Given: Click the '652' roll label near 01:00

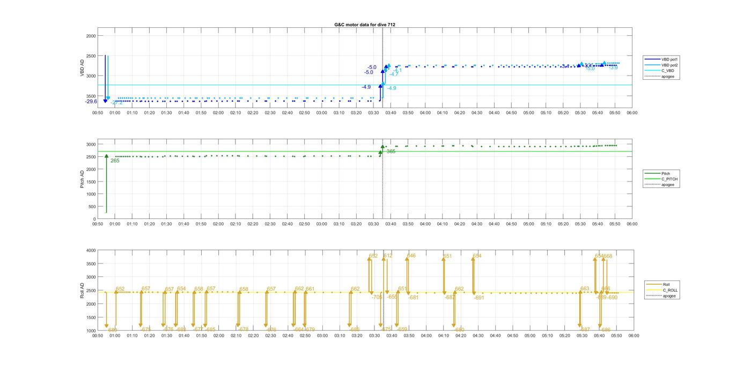Looking at the screenshot, I should tap(120, 289).
